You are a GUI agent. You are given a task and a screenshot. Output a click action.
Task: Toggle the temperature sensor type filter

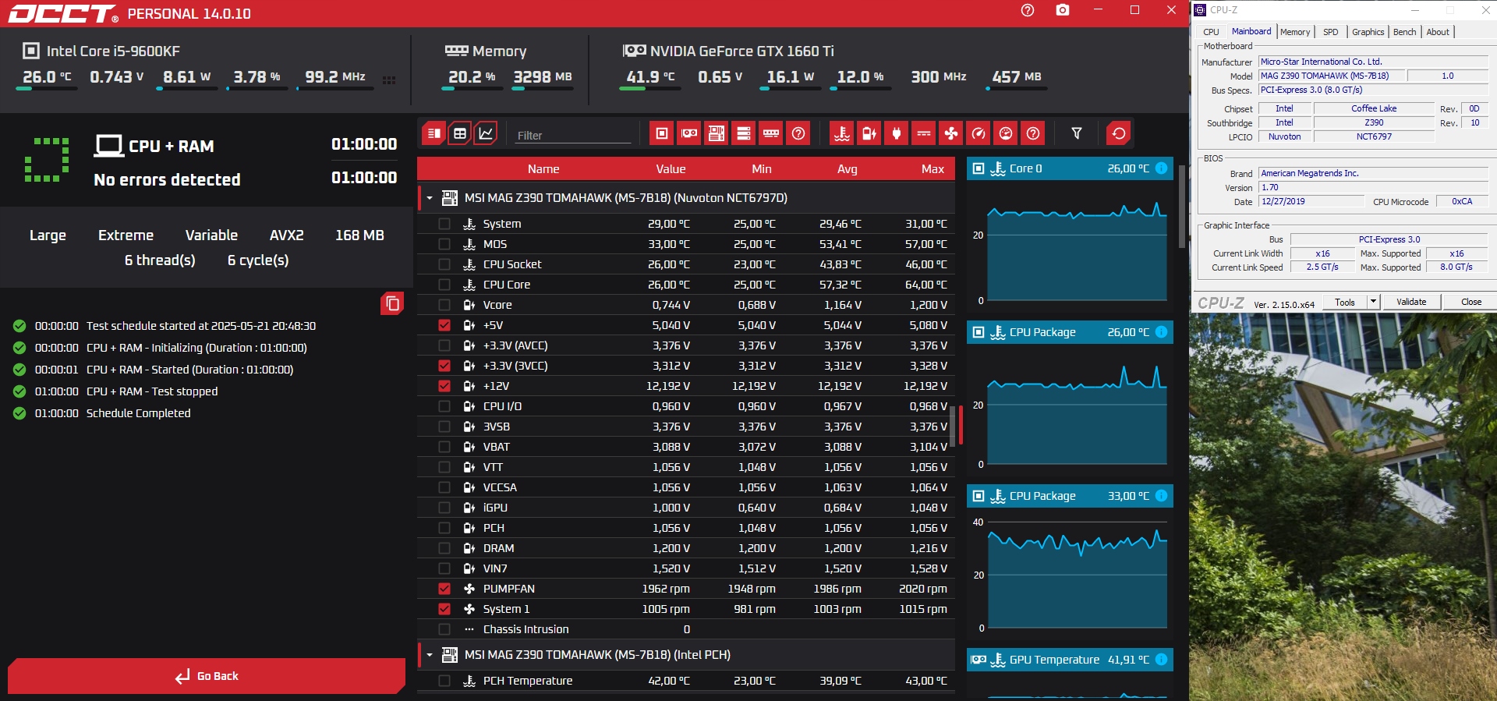coord(842,133)
